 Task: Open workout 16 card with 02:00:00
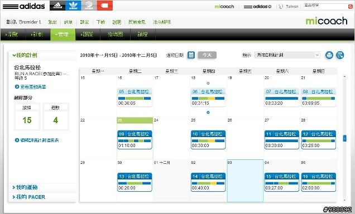(318, 182)
